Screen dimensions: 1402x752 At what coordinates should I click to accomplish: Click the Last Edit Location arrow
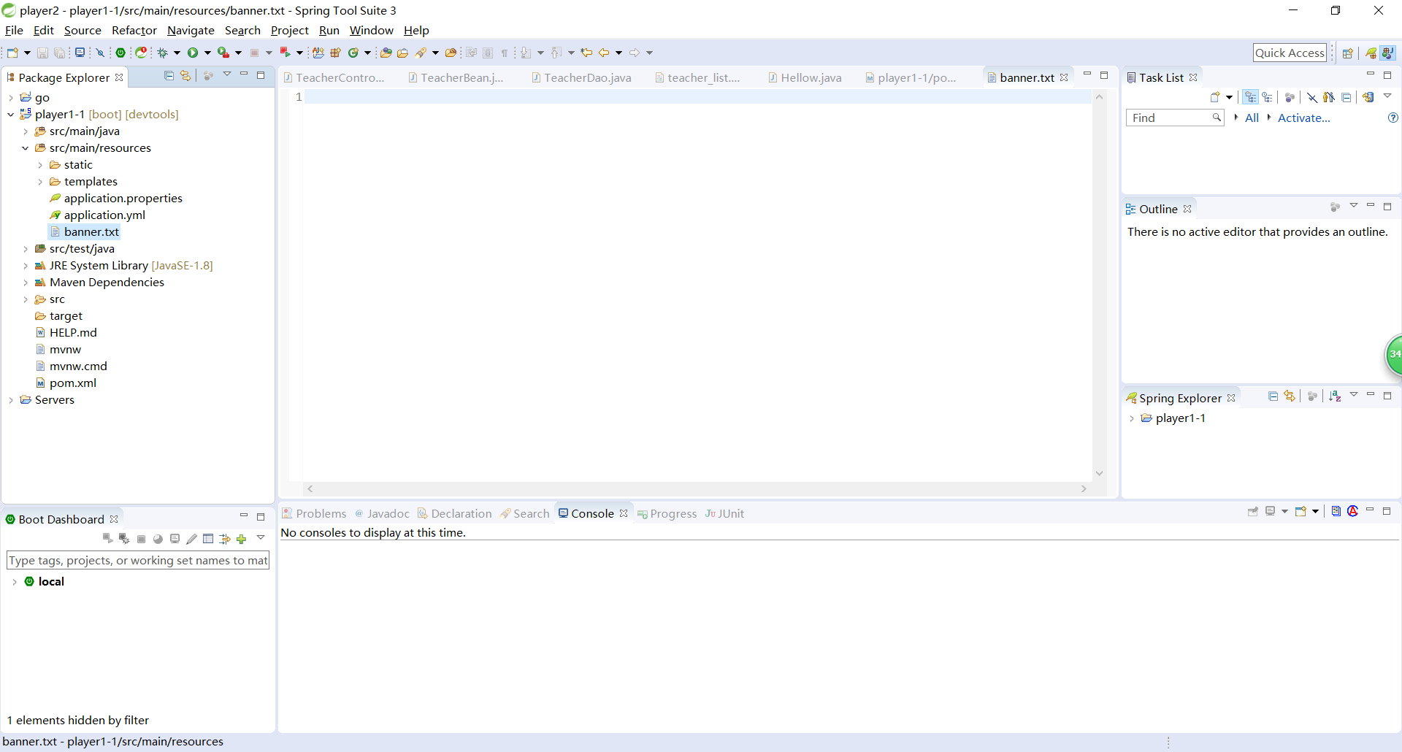coord(586,53)
